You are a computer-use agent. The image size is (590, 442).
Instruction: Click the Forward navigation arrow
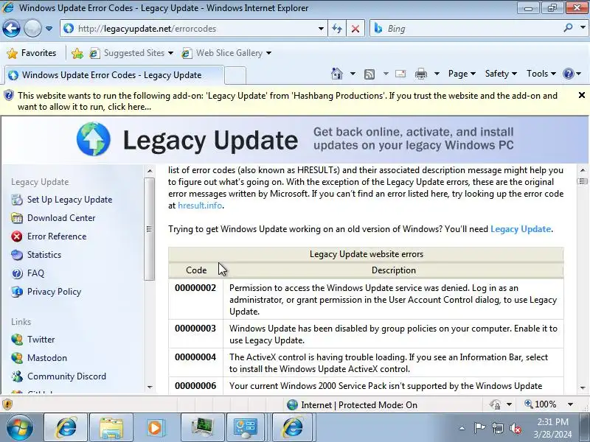(x=32, y=28)
